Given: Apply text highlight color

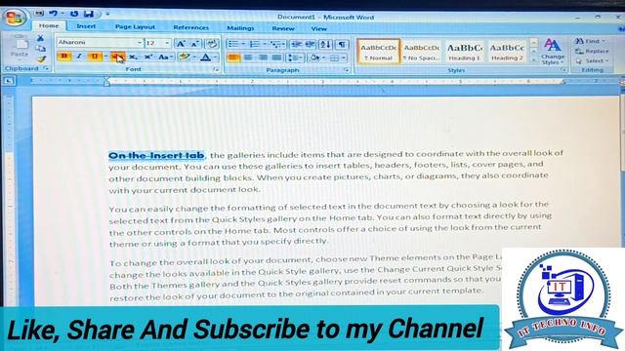Looking at the screenshot, I should (x=185, y=58).
